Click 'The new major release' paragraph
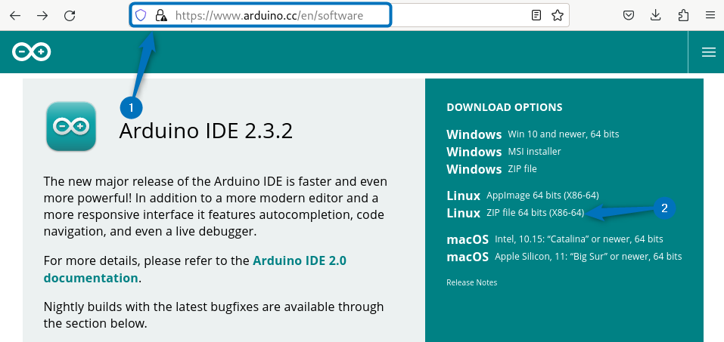This screenshot has width=724, height=342. pyautogui.click(x=216, y=207)
